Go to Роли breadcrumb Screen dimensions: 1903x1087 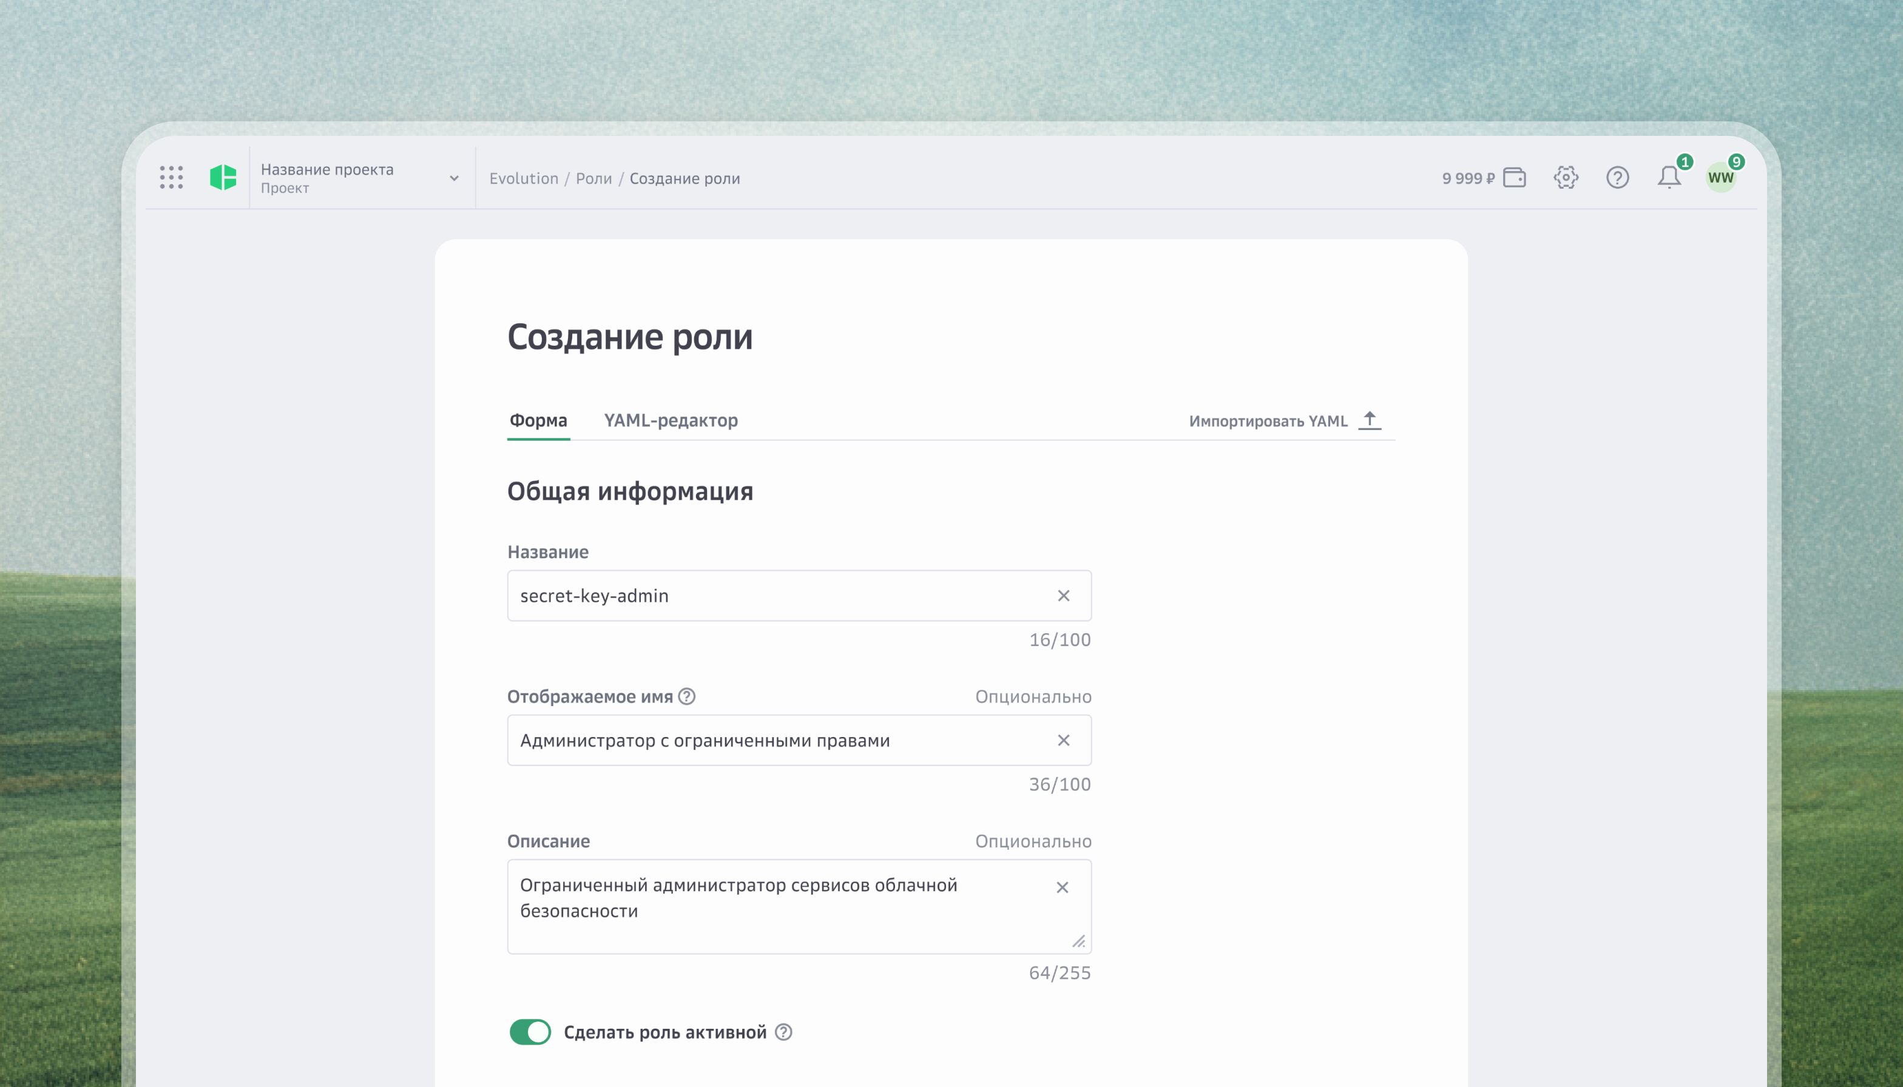593,178
